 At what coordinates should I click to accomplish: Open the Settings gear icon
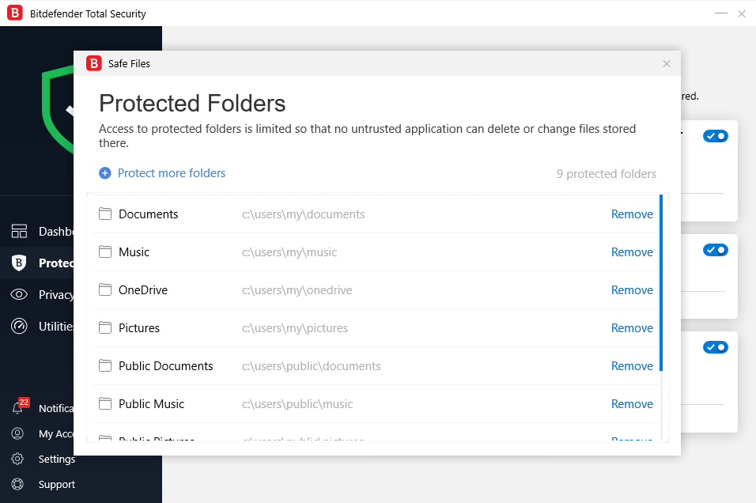point(17,459)
